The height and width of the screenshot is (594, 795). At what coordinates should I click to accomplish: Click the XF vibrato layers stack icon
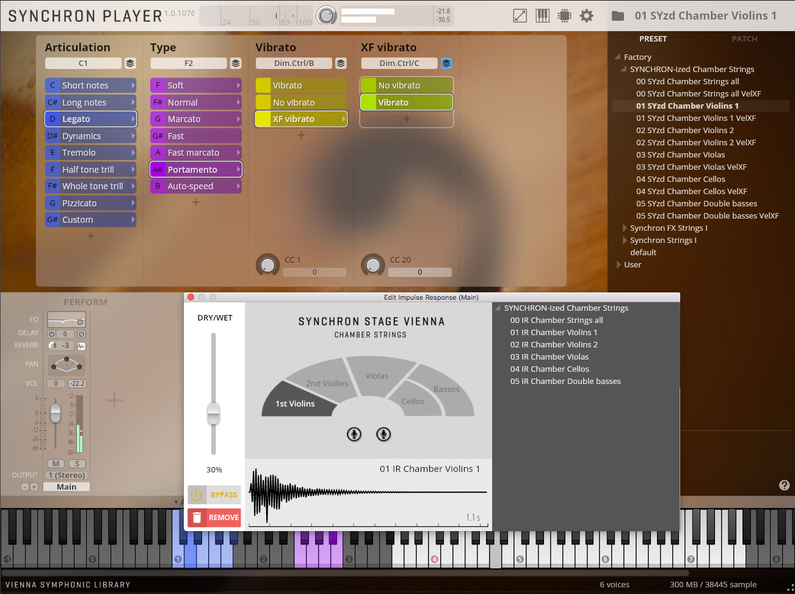[446, 63]
